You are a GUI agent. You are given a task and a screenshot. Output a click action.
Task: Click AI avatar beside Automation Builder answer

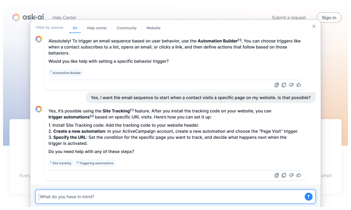coord(39,39)
